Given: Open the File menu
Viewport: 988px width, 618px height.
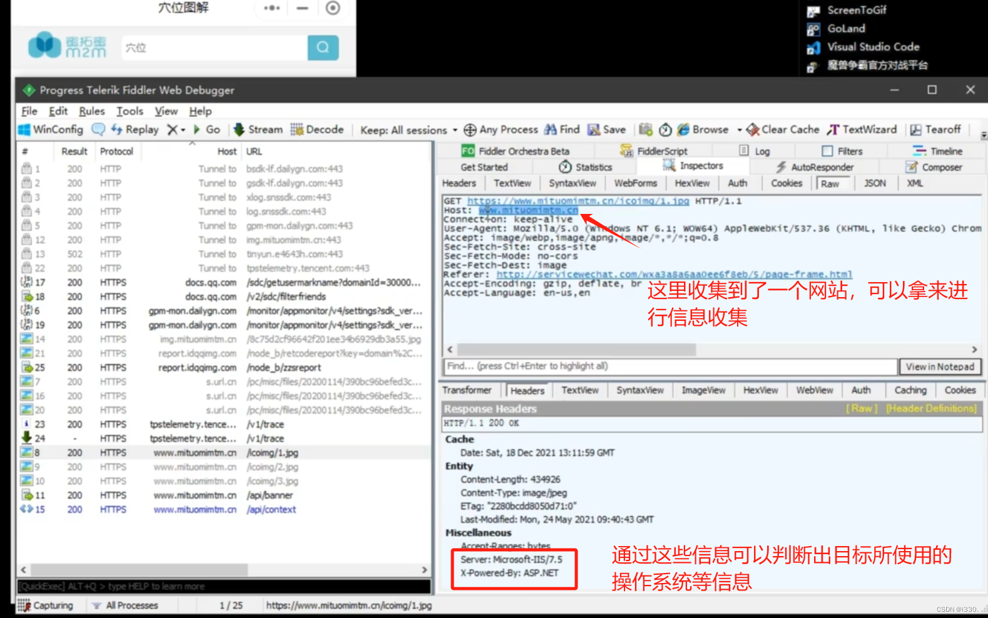Looking at the screenshot, I should (29, 111).
